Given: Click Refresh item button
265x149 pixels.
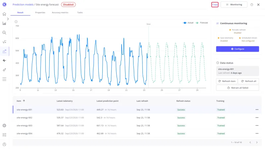Looking at the screenshot, I should coord(227,81).
